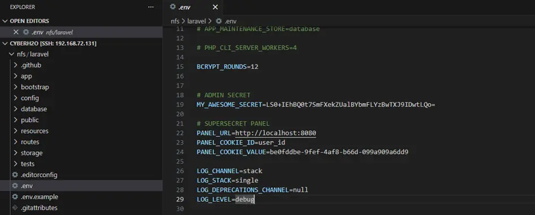Close .env in Open Editors list
Image resolution: width=535 pixels, height=215 pixels.
pyautogui.click(x=16, y=32)
